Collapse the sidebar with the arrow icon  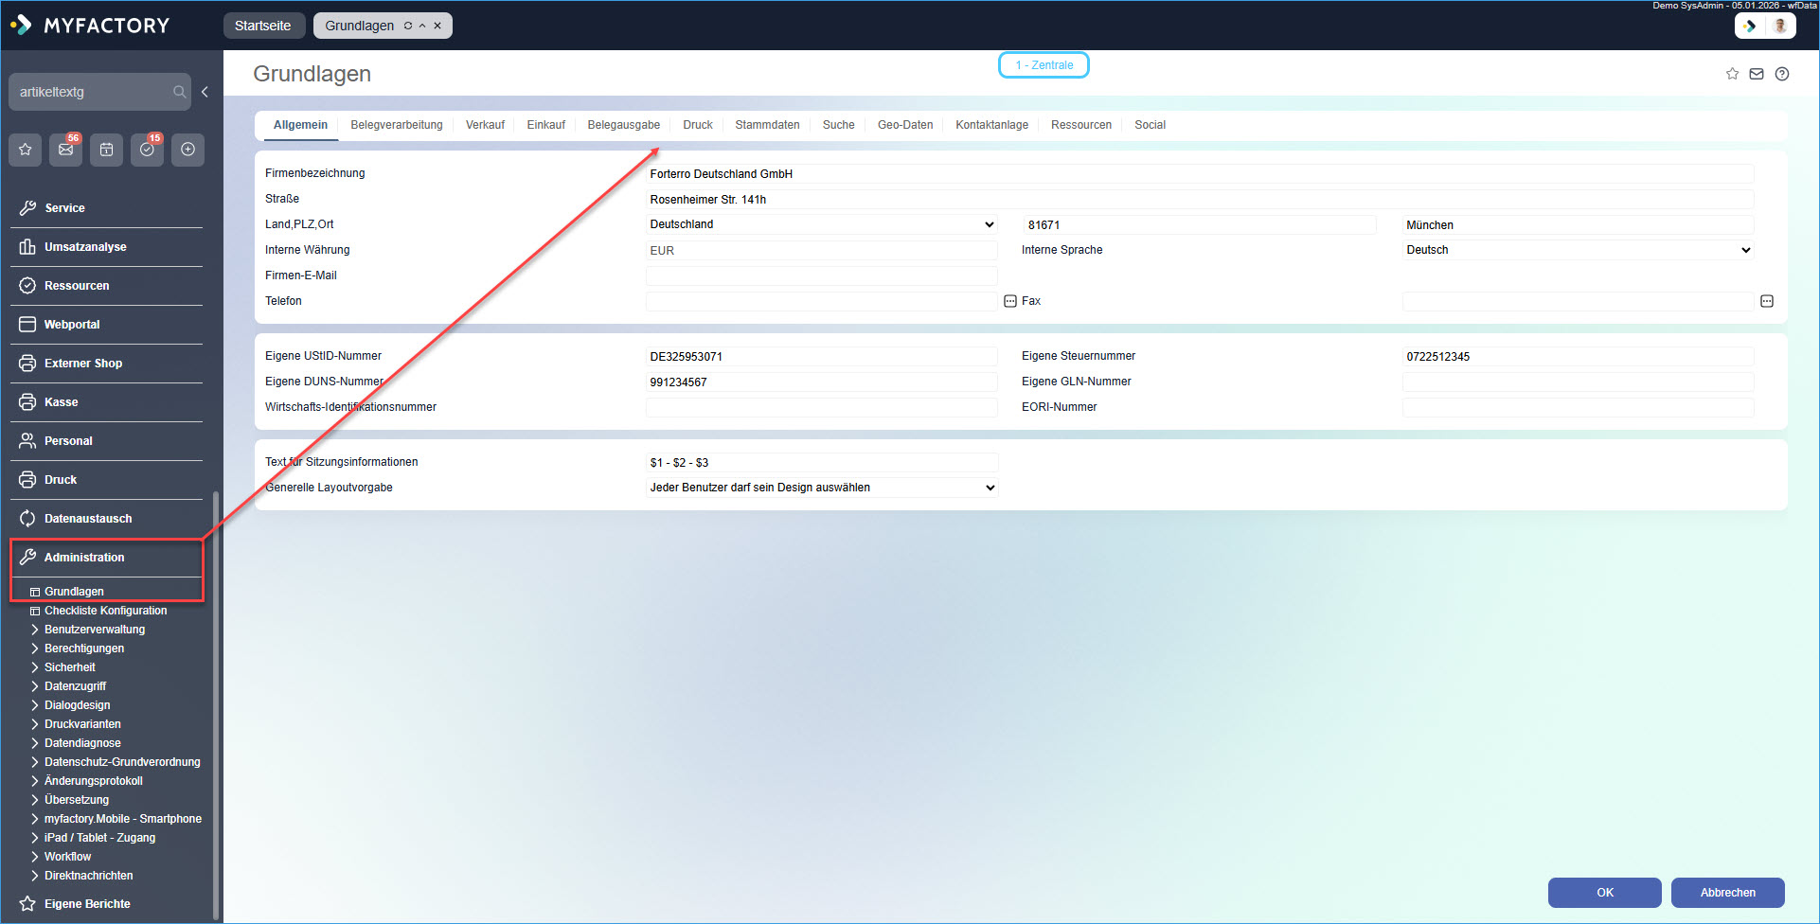[205, 92]
